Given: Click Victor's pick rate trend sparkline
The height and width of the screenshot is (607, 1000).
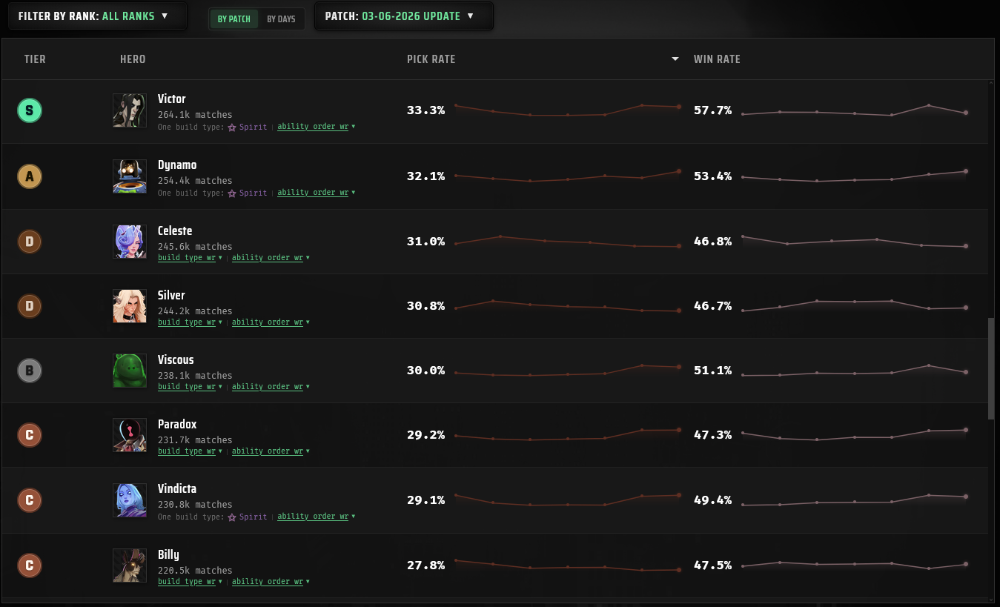Looking at the screenshot, I should tap(568, 110).
